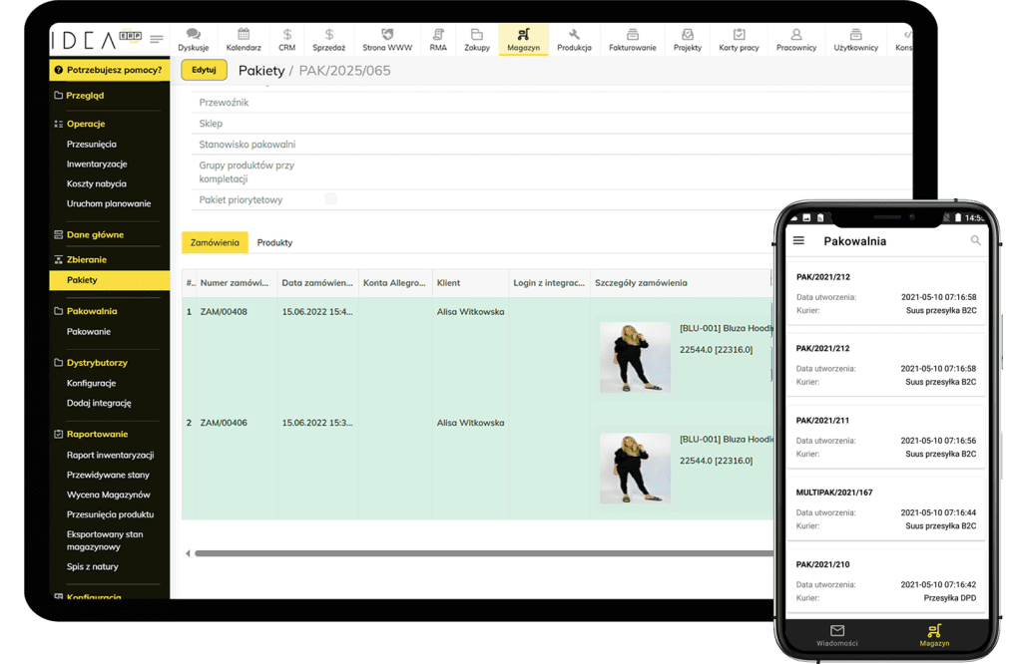1022x664 pixels.
Task: Open the Produkcja wrench icon
Action: point(574,35)
